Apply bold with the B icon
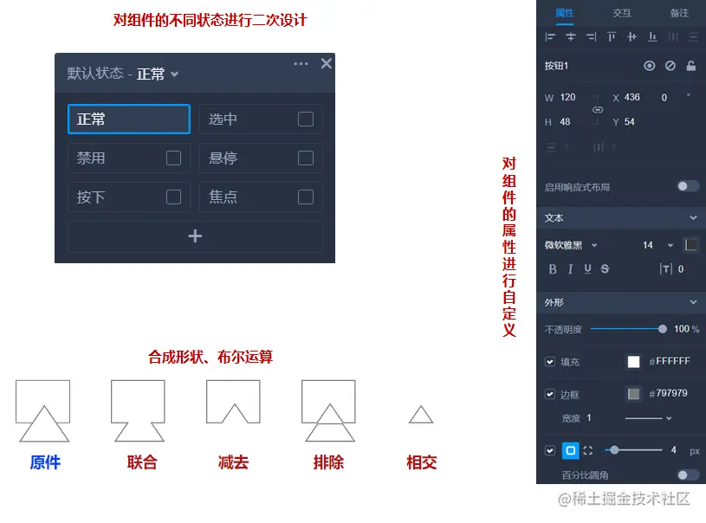Viewport: 706px width, 523px height. coord(553,269)
